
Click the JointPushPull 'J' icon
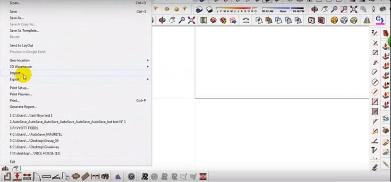(386, 56)
